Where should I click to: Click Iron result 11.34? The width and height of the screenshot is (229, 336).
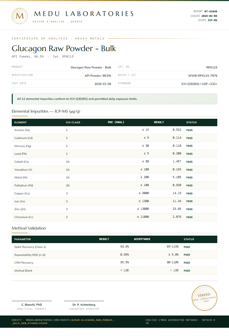point(177,201)
